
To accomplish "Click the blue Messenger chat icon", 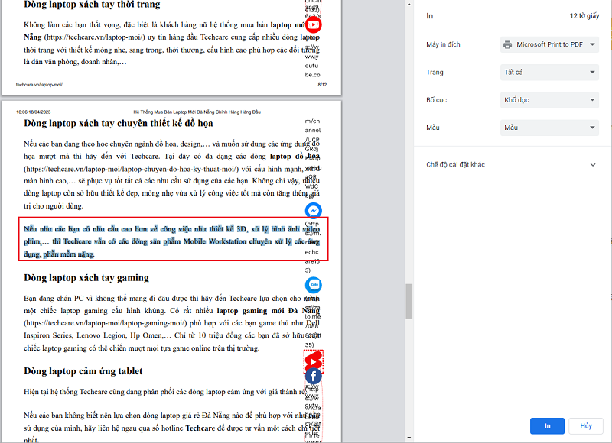I will pyautogui.click(x=314, y=209).
